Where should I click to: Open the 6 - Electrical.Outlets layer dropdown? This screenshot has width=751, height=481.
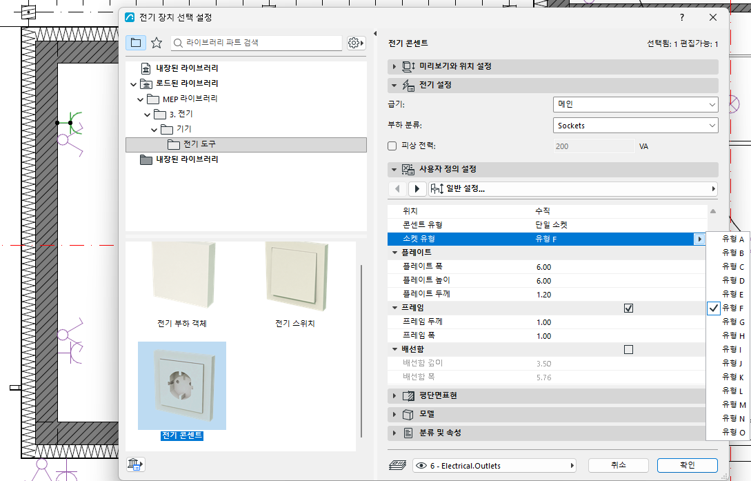tap(494, 465)
